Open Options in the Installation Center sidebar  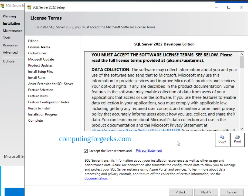point(9,61)
